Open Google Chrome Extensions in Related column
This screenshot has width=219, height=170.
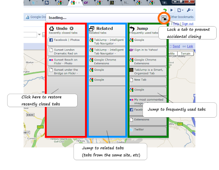pyautogui.click(x=107, y=61)
